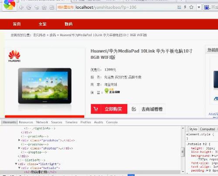The height and width of the screenshot is (176, 218).
Task: Click the element.style rule
Action: (200, 135)
